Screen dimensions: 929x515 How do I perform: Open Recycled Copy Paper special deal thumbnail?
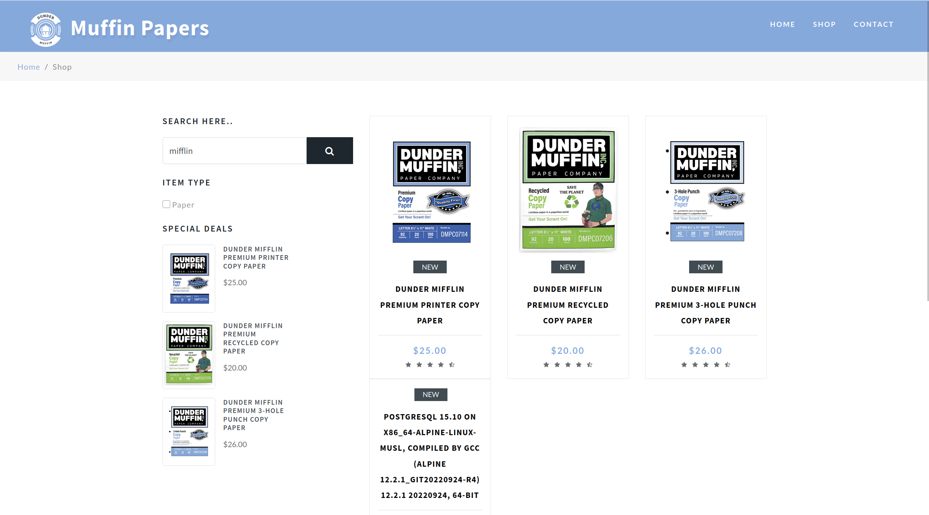189,355
